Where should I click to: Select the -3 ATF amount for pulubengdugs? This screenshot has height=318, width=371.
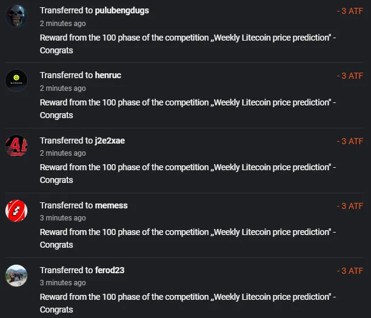click(350, 11)
